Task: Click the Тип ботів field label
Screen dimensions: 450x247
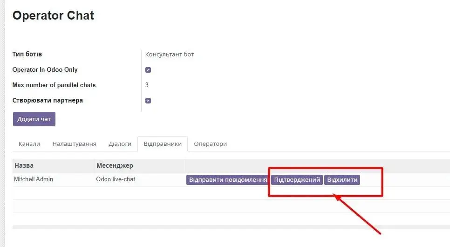Action: click(27, 55)
